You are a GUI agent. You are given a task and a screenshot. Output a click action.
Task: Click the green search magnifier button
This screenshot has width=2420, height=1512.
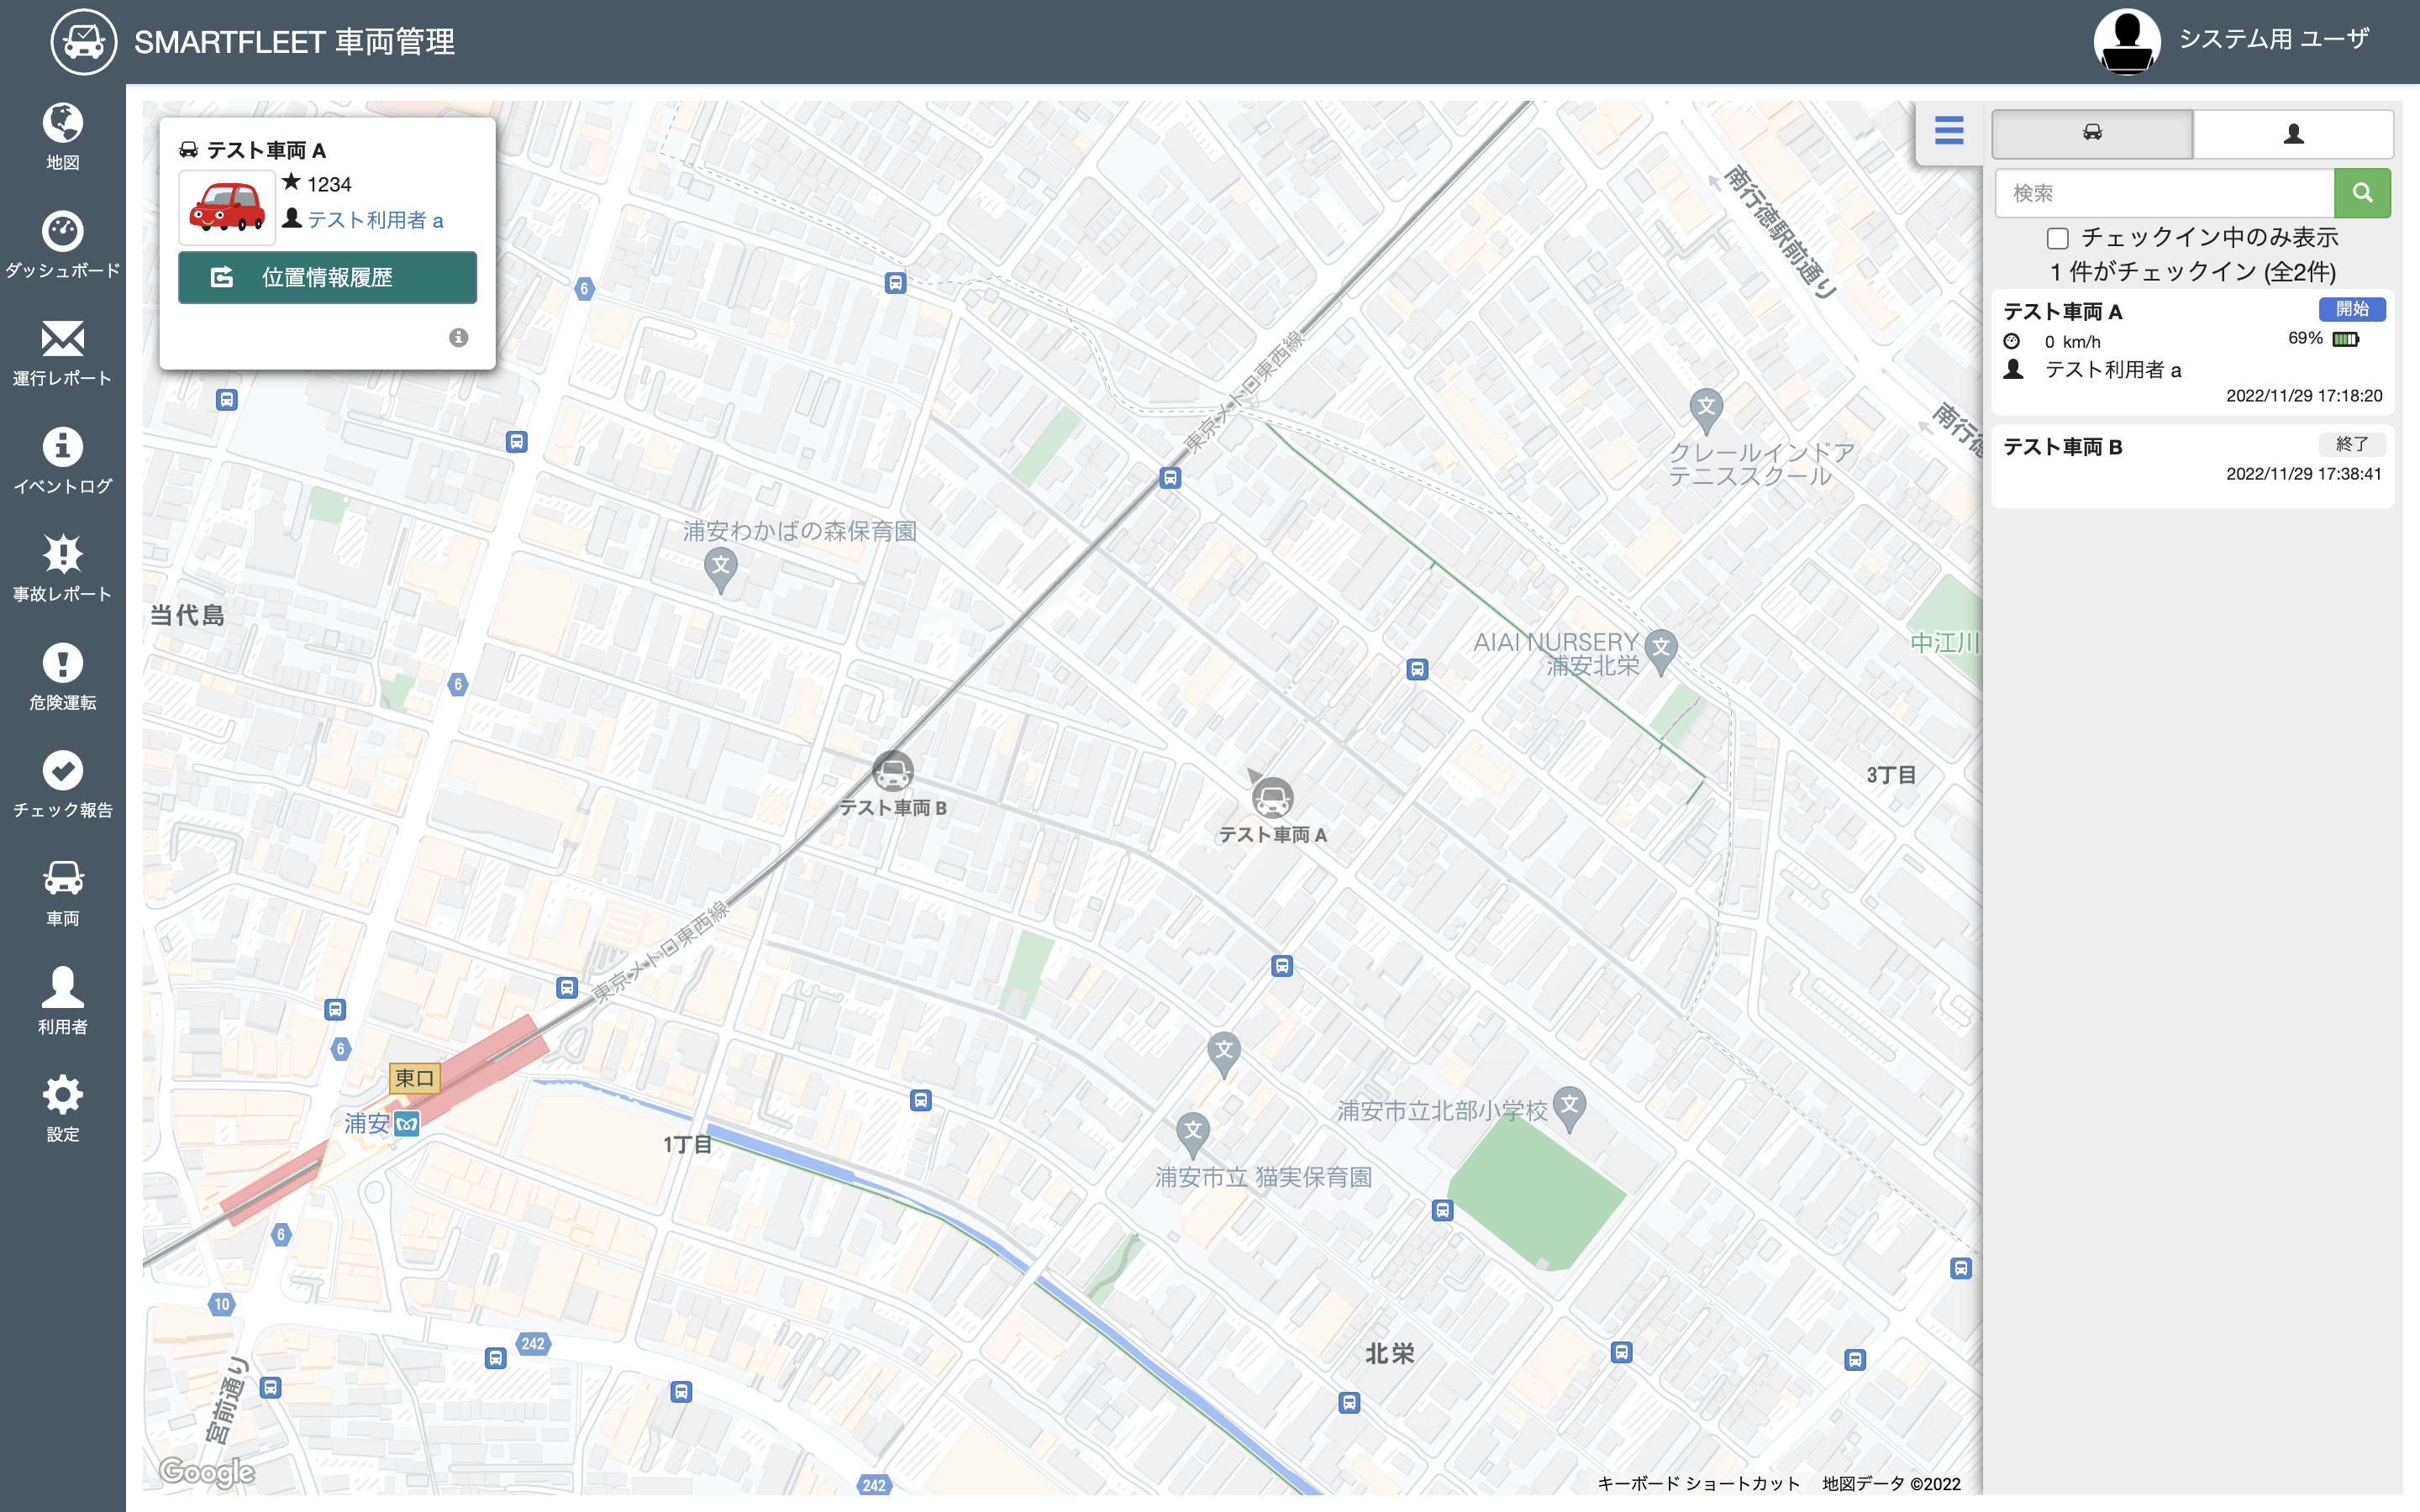[x=2362, y=193]
